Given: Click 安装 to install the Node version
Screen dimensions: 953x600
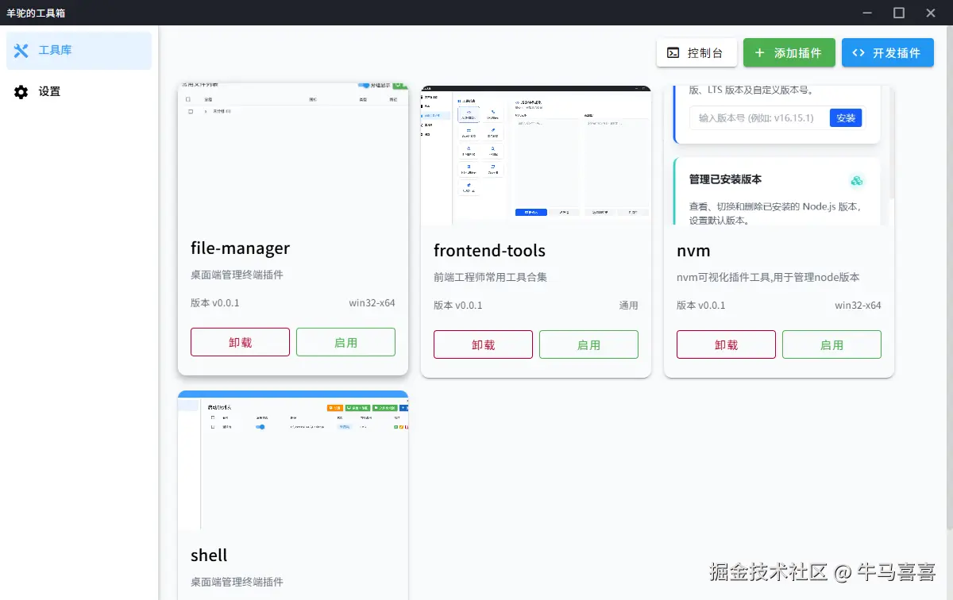Looking at the screenshot, I should click(x=846, y=117).
